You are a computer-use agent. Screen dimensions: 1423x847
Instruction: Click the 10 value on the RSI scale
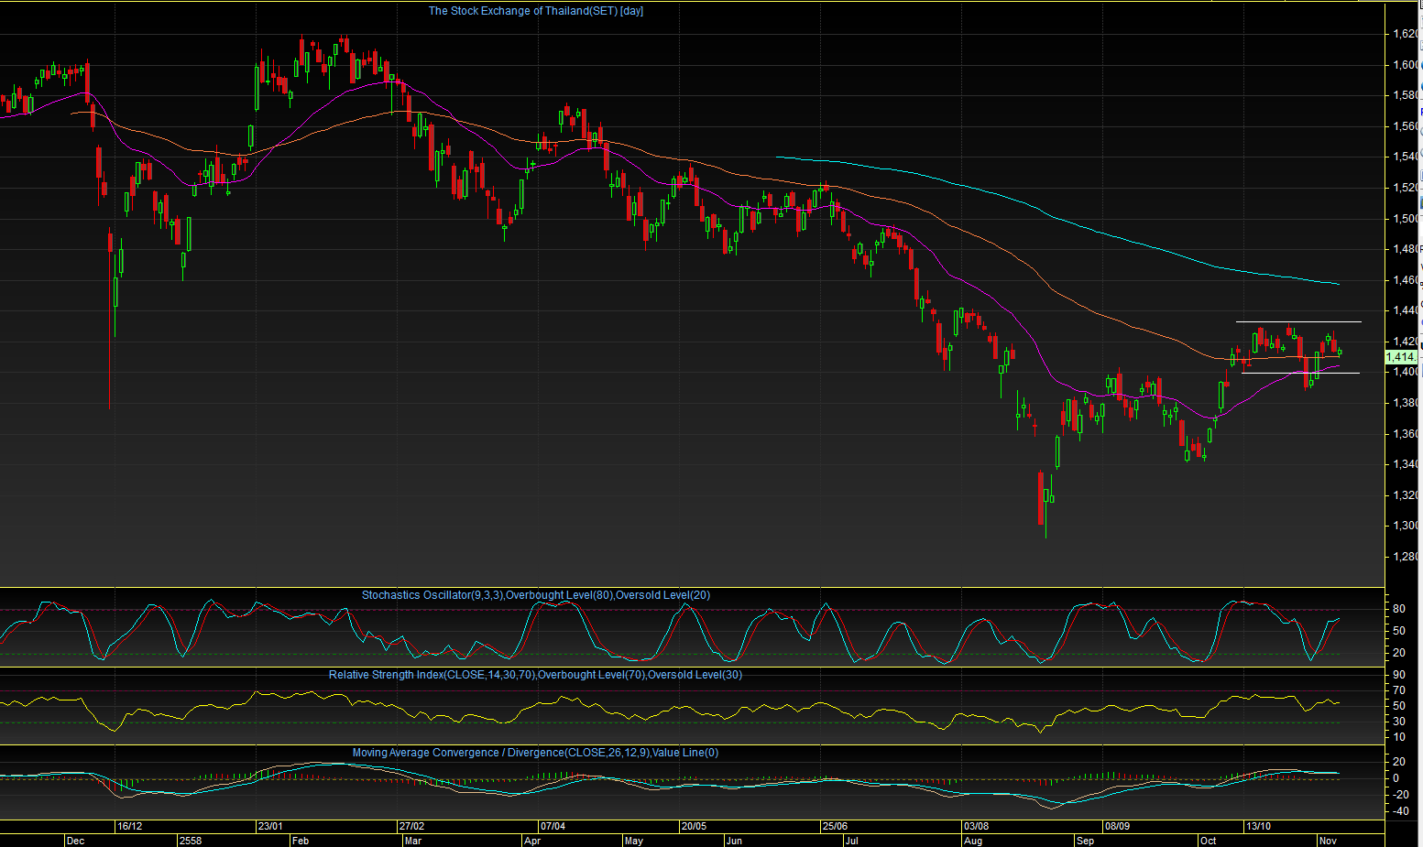click(1399, 737)
